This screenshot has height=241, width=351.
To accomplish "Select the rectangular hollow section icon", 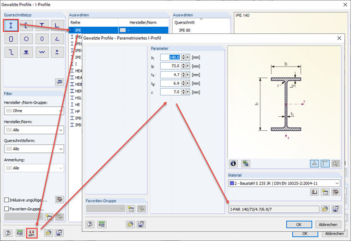I will (11, 39).
